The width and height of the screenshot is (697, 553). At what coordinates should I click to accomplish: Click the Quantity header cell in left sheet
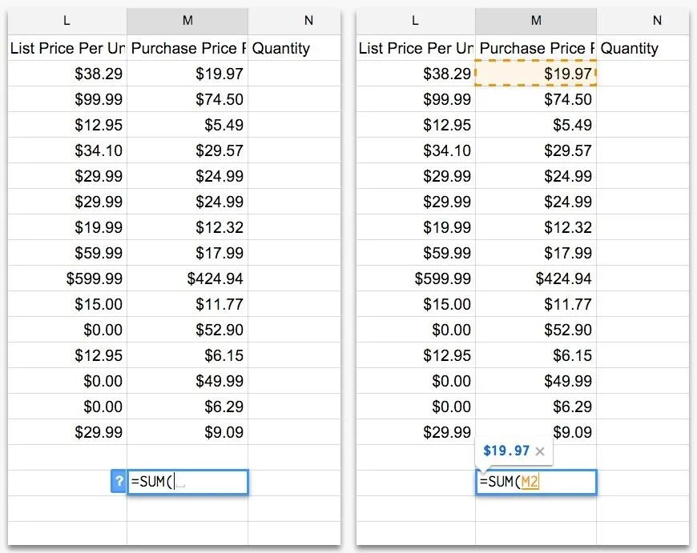pyautogui.click(x=294, y=48)
